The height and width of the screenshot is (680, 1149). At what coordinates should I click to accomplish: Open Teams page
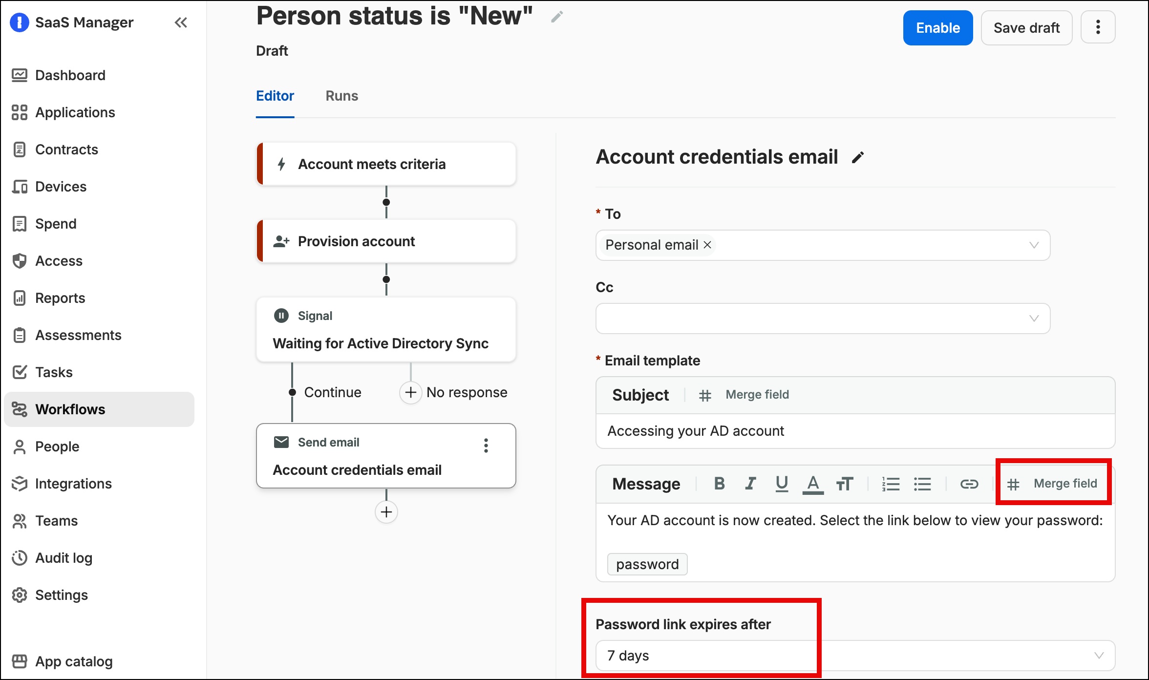coord(99,521)
